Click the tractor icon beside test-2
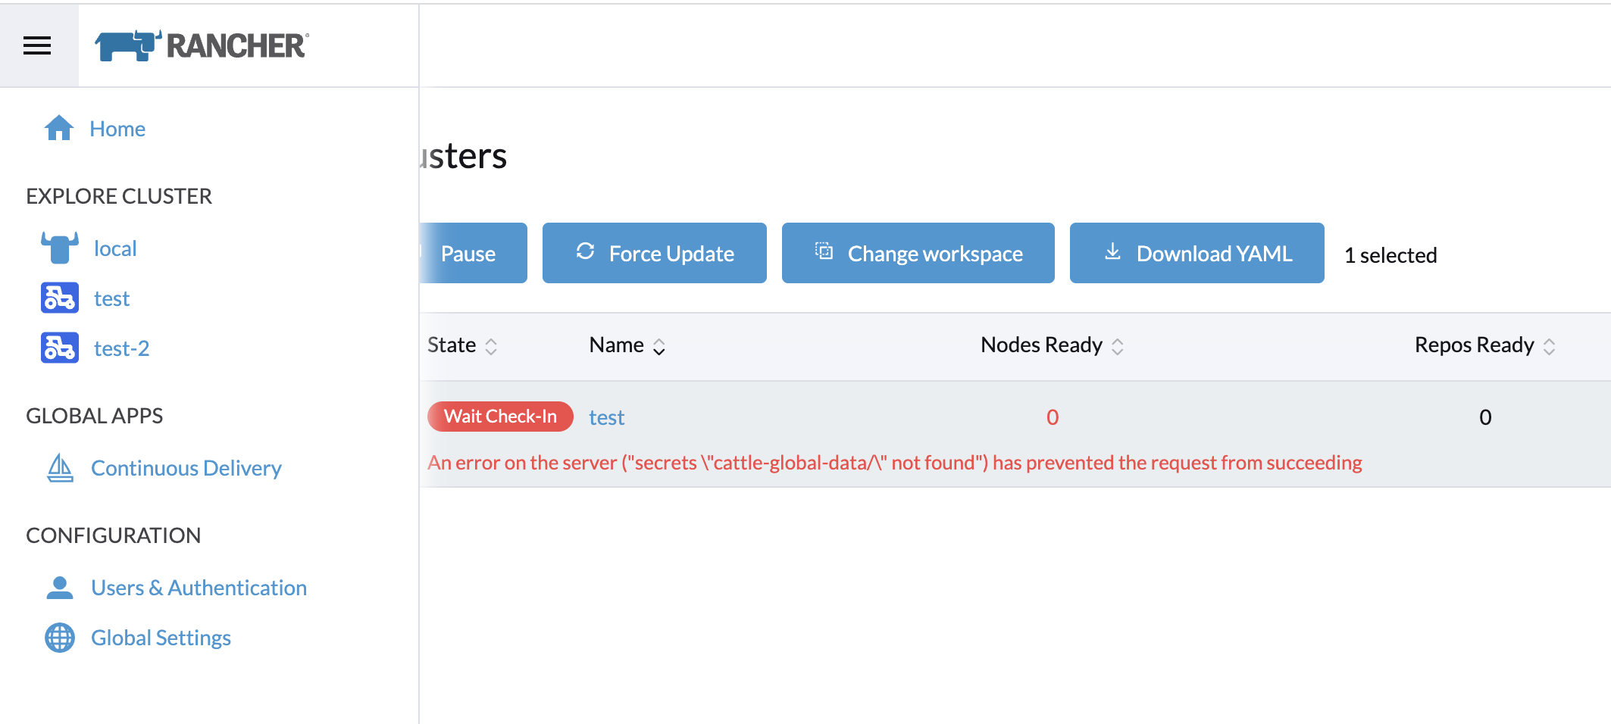Screen dimensions: 1611x724 tap(60, 348)
